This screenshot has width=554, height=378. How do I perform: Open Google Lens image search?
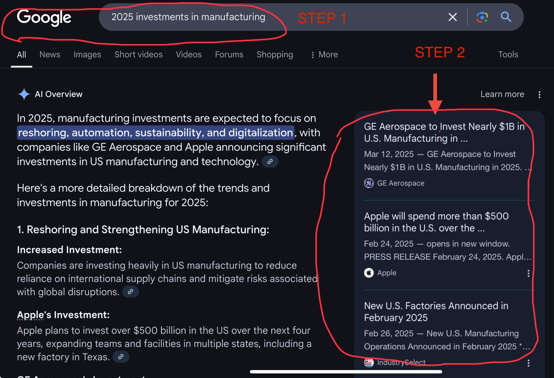coord(482,17)
